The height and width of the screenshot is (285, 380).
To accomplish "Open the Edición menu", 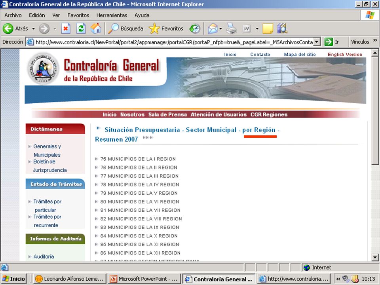I will tap(37, 15).
